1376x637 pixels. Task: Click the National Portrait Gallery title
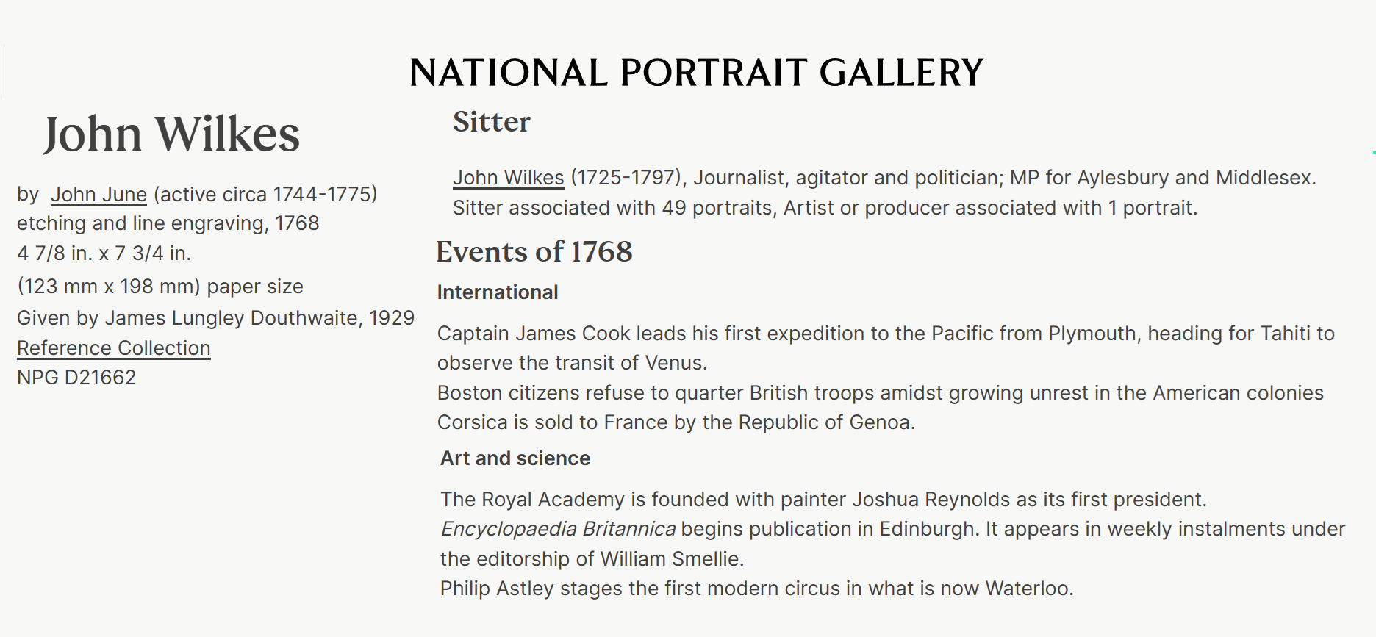coord(695,73)
